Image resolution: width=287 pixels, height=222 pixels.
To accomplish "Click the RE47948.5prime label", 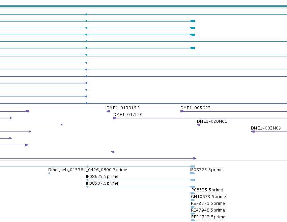I will (x=208, y=210).
